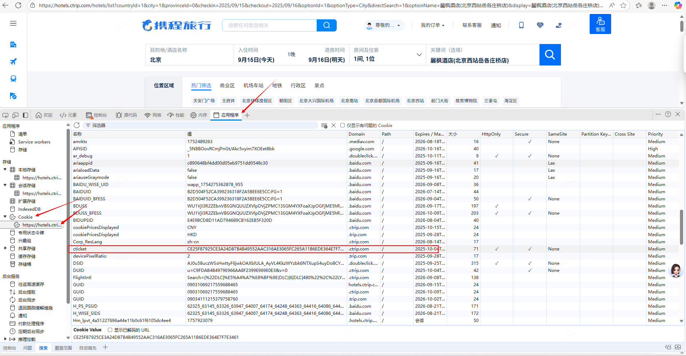Image resolution: width=686 pixels, height=356 pixels.
Task: Collapse the 会话存储 tree node
Action: pos(5,185)
